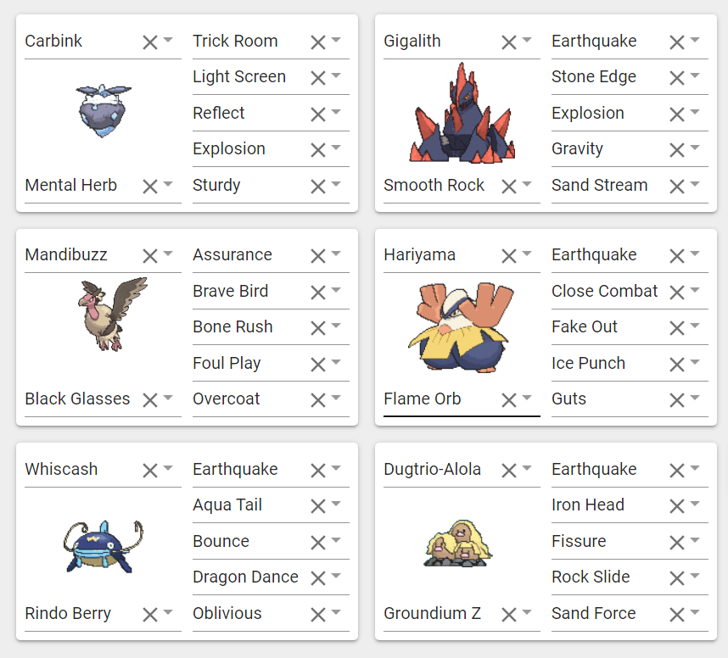Clear the Trick Room move
This screenshot has width=728, height=658.
pyautogui.click(x=318, y=42)
